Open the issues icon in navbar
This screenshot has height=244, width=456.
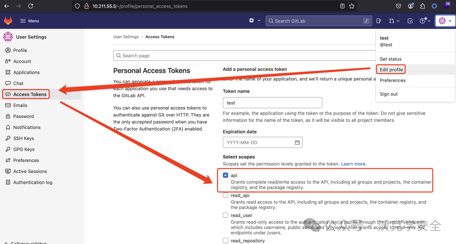pos(379,21)
